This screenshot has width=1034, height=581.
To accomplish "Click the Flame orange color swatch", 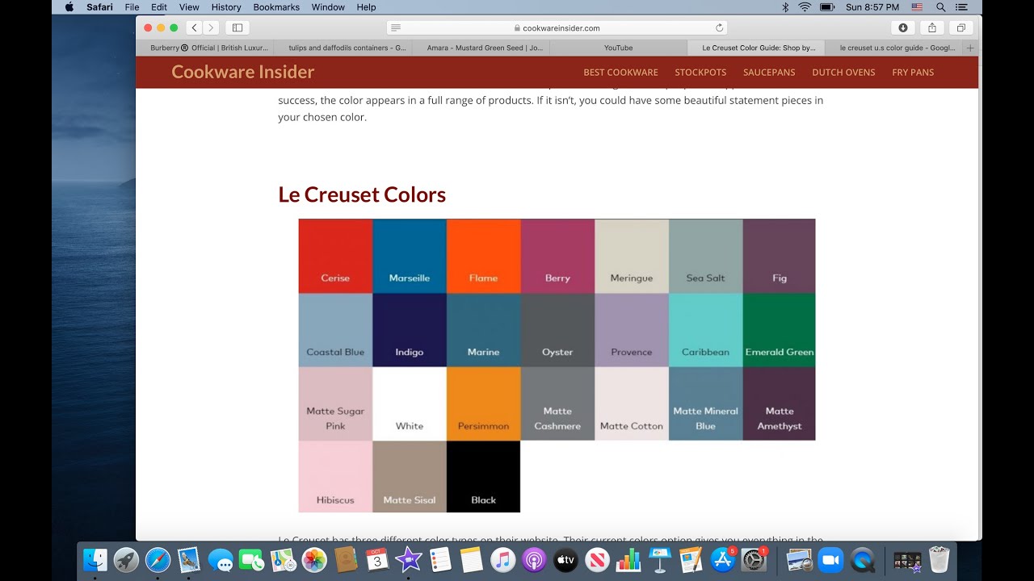I will click(x=483, y=256).
